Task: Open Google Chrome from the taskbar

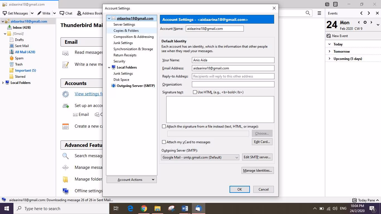Action: [x=144, y=208]
